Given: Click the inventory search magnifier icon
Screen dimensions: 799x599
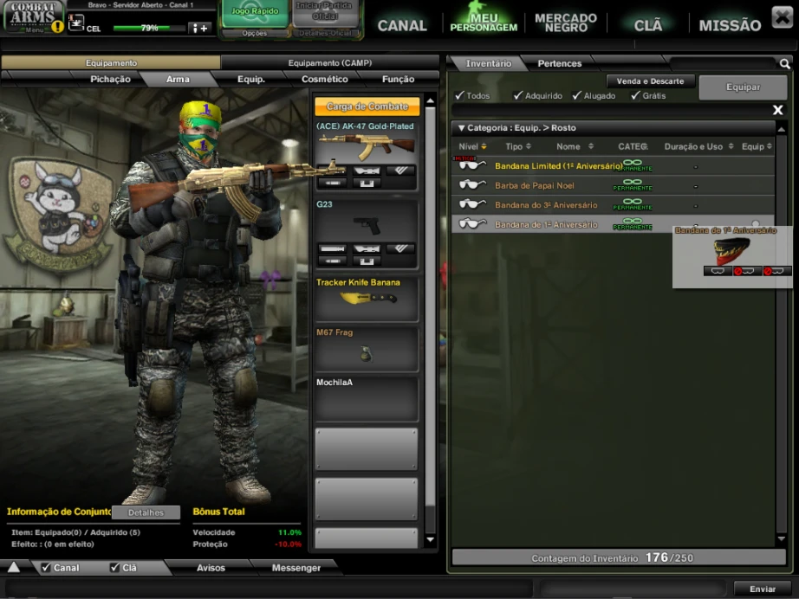Looking at the screenshot, I should [784, 64].
